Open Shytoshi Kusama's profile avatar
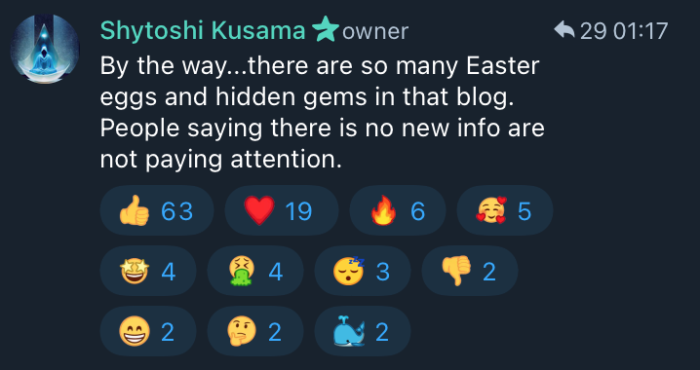Screen dimensions: 700x370 tap(45, 49)
